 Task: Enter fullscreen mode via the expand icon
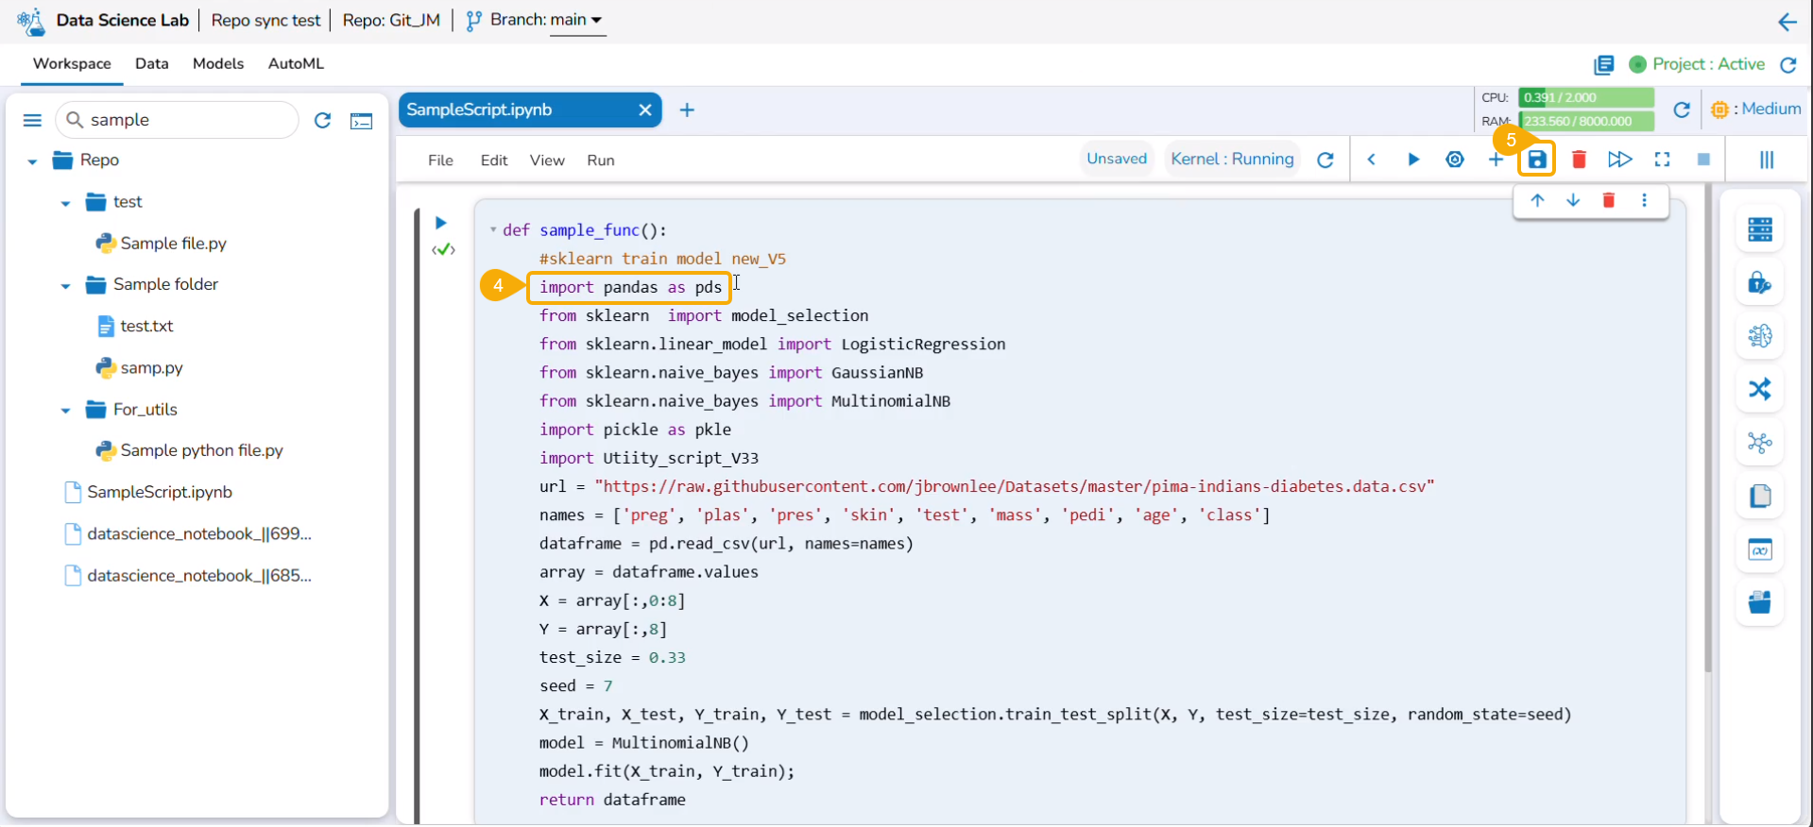[x=1662, y=160]
